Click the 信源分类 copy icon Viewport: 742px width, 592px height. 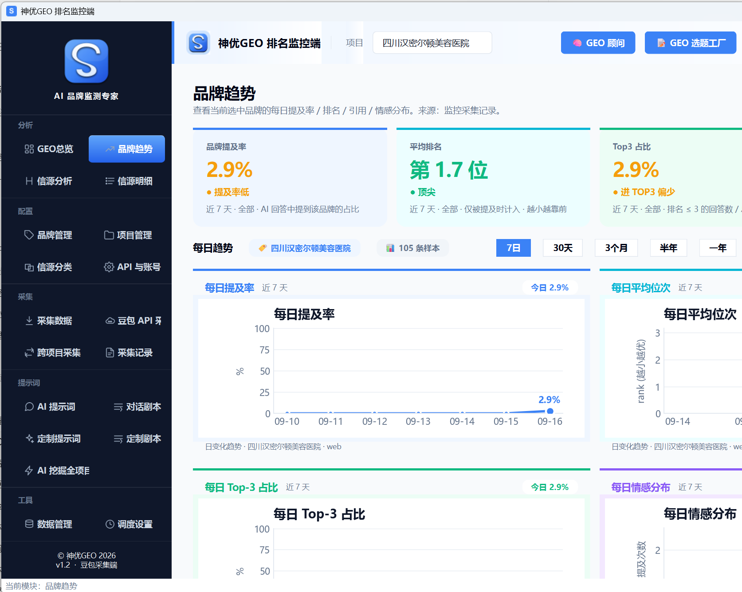29,267
